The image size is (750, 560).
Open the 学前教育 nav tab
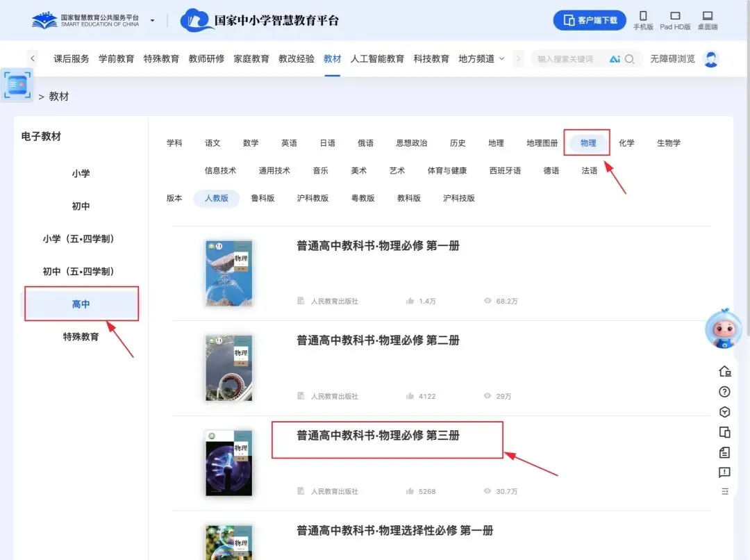(x=116, y=59)
